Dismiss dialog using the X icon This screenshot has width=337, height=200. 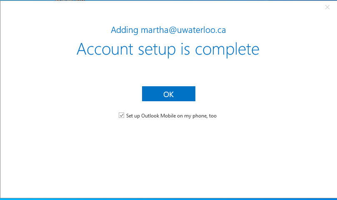(327, 7)
